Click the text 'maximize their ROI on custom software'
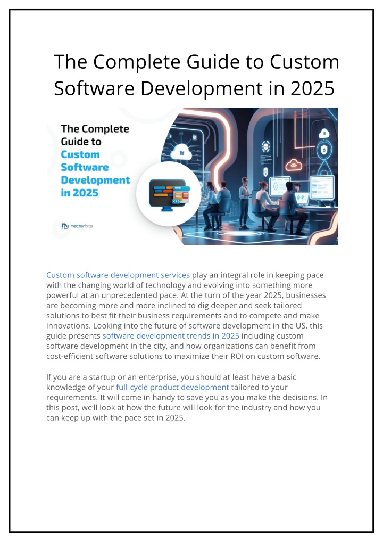383x542 pixels. tap(247, 356)
